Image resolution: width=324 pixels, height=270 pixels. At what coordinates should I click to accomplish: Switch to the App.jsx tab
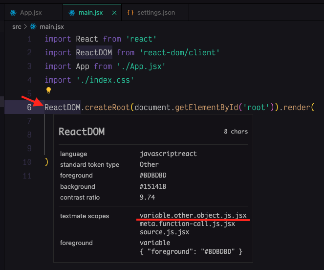pos(30,12)
